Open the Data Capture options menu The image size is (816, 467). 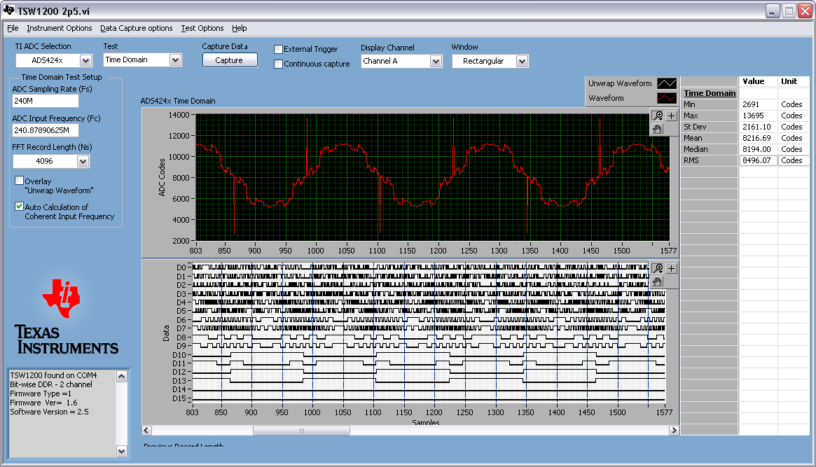tap(136, 28)
